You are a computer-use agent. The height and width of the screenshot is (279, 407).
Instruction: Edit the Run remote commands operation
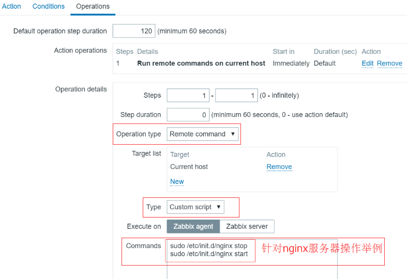click(368, 63)
